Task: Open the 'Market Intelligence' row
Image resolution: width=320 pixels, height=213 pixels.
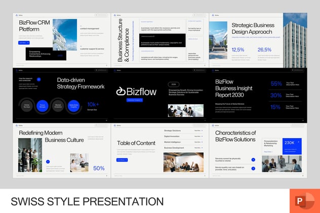Action: 183,142
